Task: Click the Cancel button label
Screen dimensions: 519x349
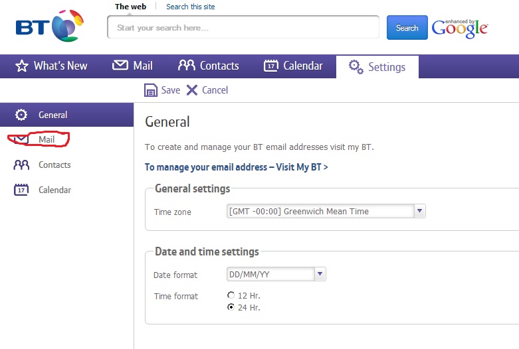Action: tap(215, 90)
